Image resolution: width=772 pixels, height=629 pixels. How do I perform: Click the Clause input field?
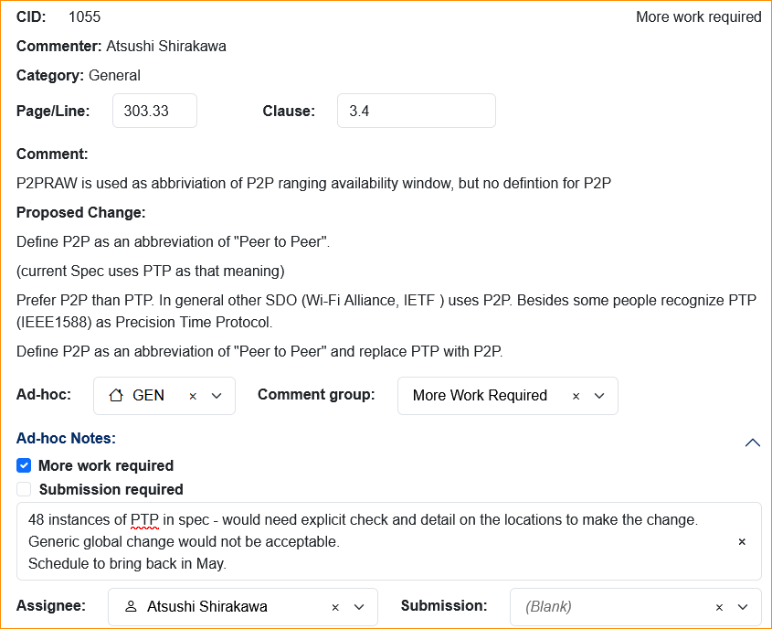click(416, 111)
